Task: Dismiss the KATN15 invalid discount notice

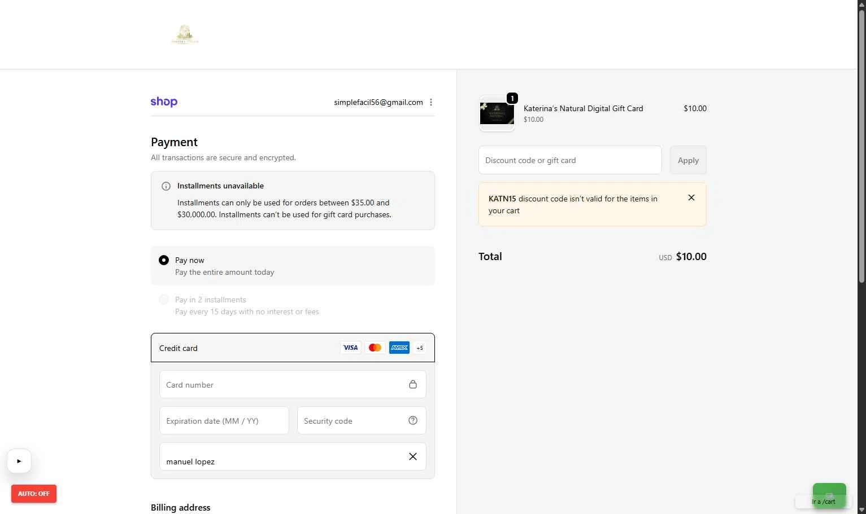Action: pyautogui.click(x=691, y=197)
